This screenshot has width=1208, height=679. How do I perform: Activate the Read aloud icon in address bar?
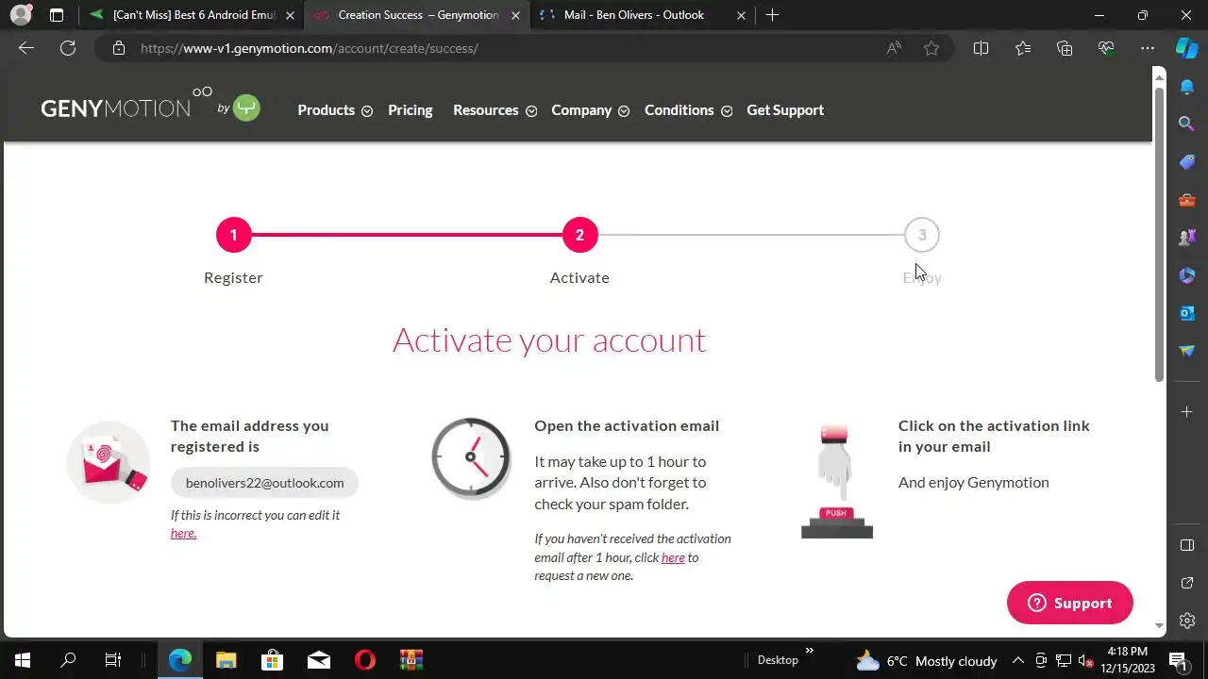894,48
